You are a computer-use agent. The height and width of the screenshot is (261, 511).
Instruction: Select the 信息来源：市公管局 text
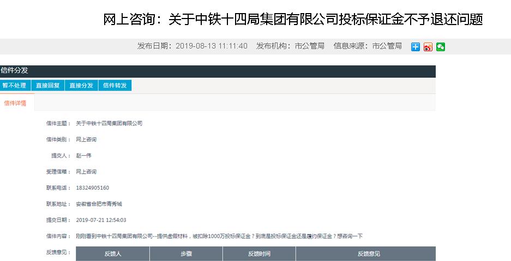click(x=368, y=46)
